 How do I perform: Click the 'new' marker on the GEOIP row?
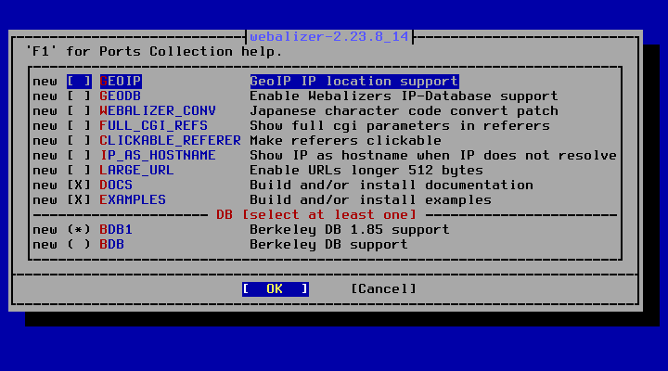pos(45,81)
